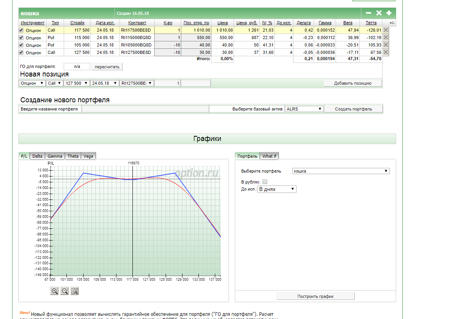Sort by Контракт column header
Screen dimensions: 461x319
point(137,23)
